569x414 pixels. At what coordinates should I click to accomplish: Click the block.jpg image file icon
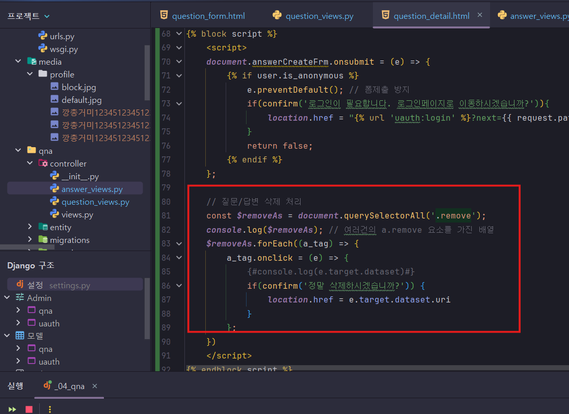click(55, 87)
